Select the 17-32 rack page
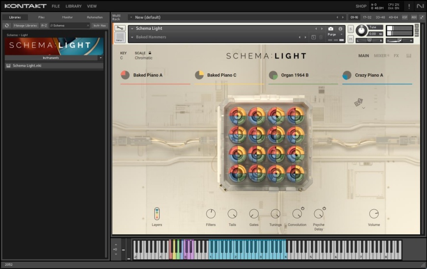427x269 pixels. [367, 17]
